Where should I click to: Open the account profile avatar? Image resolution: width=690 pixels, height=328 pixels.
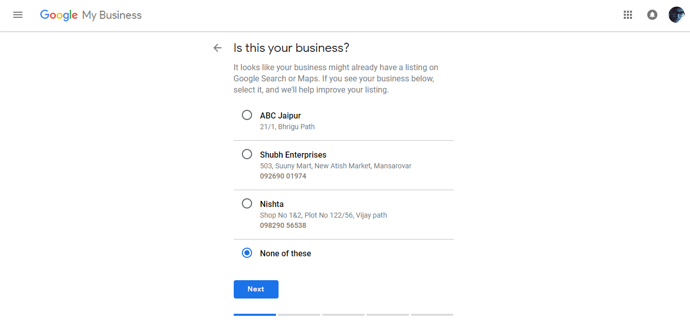coord(677,15)
